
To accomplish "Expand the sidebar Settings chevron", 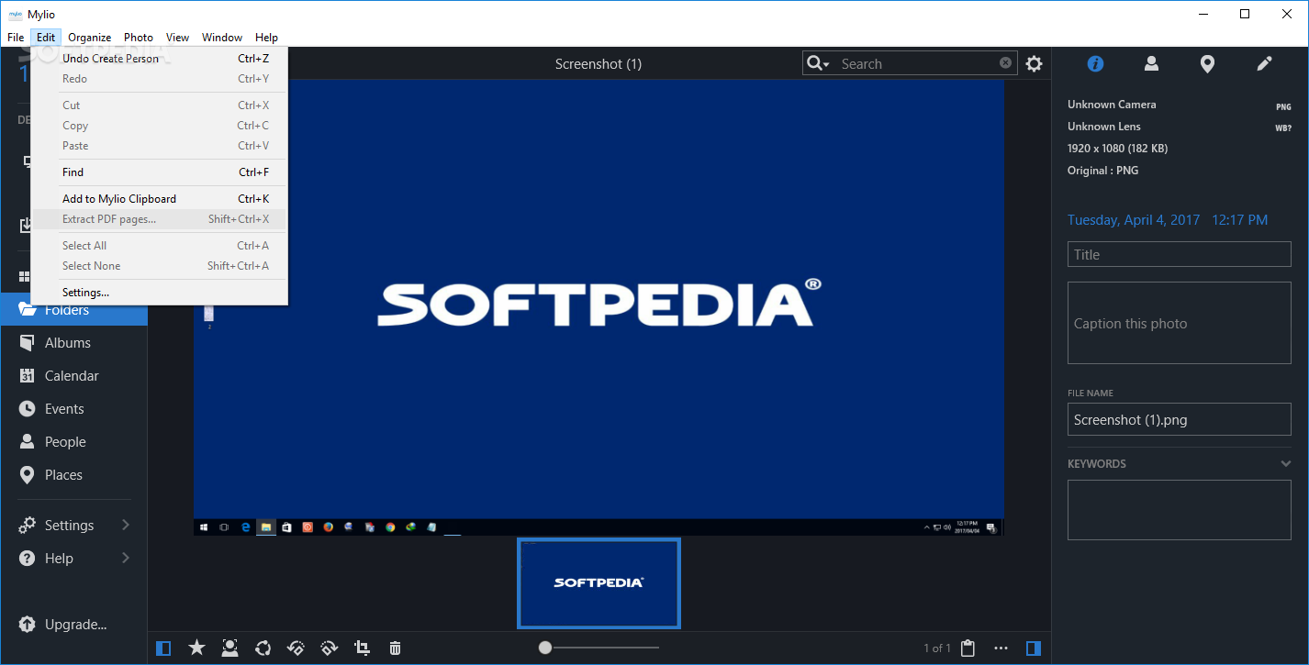I will click(126, 526).
